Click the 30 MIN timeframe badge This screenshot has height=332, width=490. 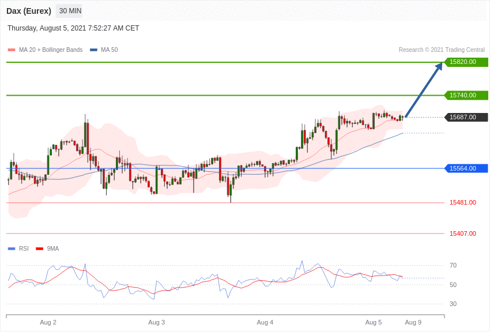(70, 11)
